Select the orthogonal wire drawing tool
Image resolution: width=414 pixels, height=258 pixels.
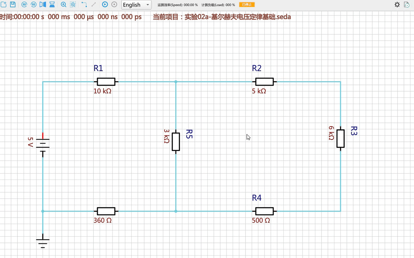point(84,5)
